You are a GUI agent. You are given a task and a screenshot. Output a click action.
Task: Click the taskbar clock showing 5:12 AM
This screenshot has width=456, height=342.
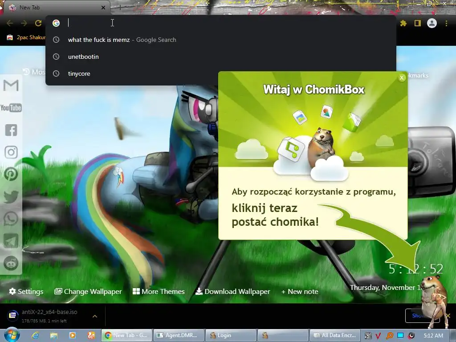click(433, 335)
